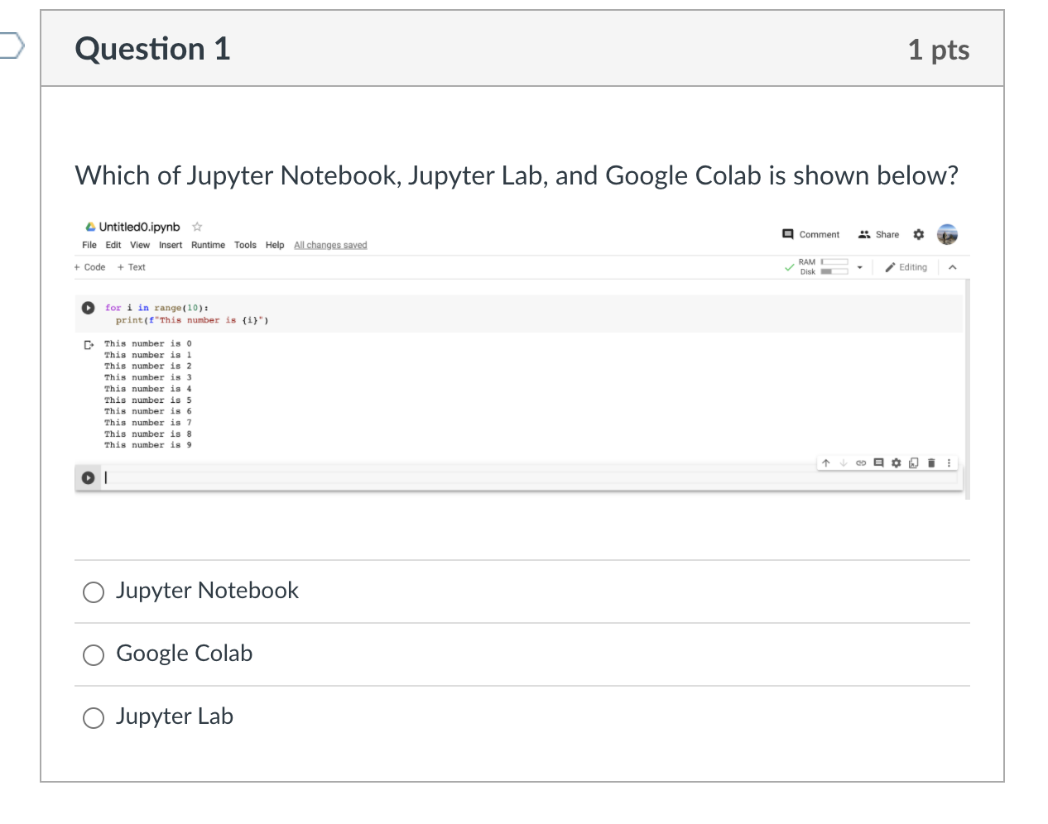Screen dimensions: 1048x824
Task: Click the question prompt about Jupyter and Colab
Action: (517, 175)
